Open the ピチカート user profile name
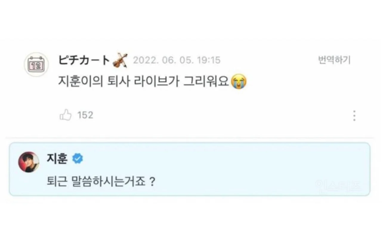The height and width of the screenshot is (242, 383). [x=84, y=60]
